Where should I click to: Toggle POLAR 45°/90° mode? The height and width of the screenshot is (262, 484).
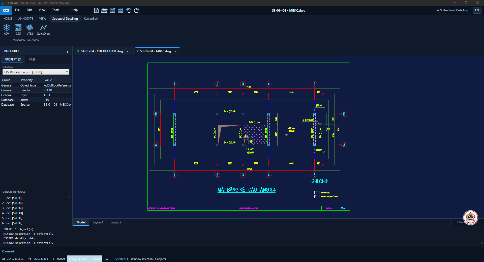click(78, 259)
